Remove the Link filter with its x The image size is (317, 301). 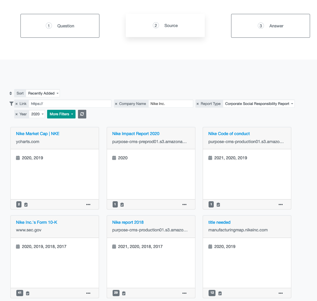pos(17,104)
